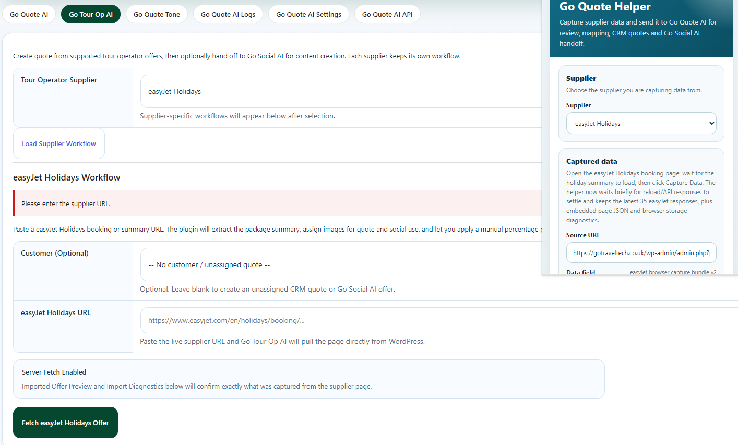
Task: Open the Tour Operator Supplier dropdown
Action: pos(341,91)
